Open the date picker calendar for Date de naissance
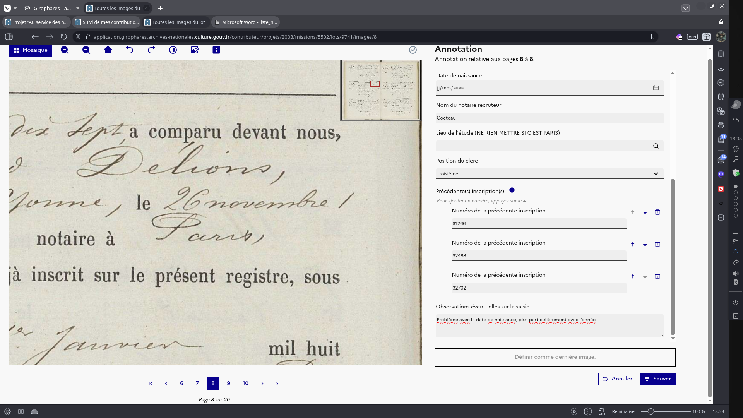743x418 pixels. point(656,88)
